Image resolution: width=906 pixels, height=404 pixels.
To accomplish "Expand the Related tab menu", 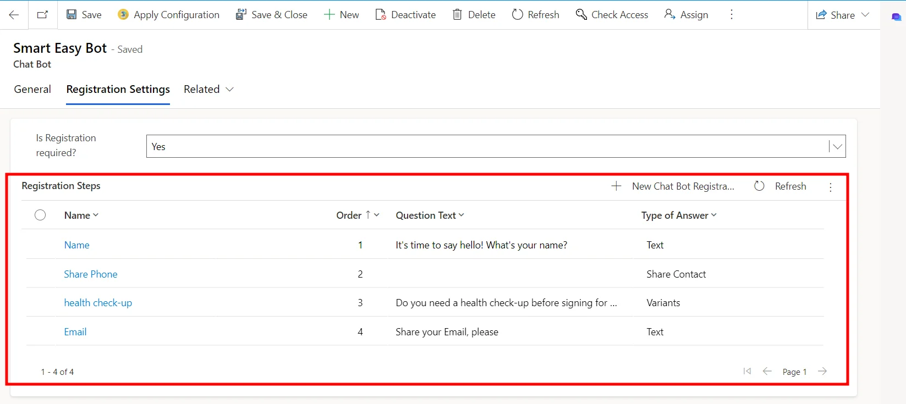I will coord(209,89).
